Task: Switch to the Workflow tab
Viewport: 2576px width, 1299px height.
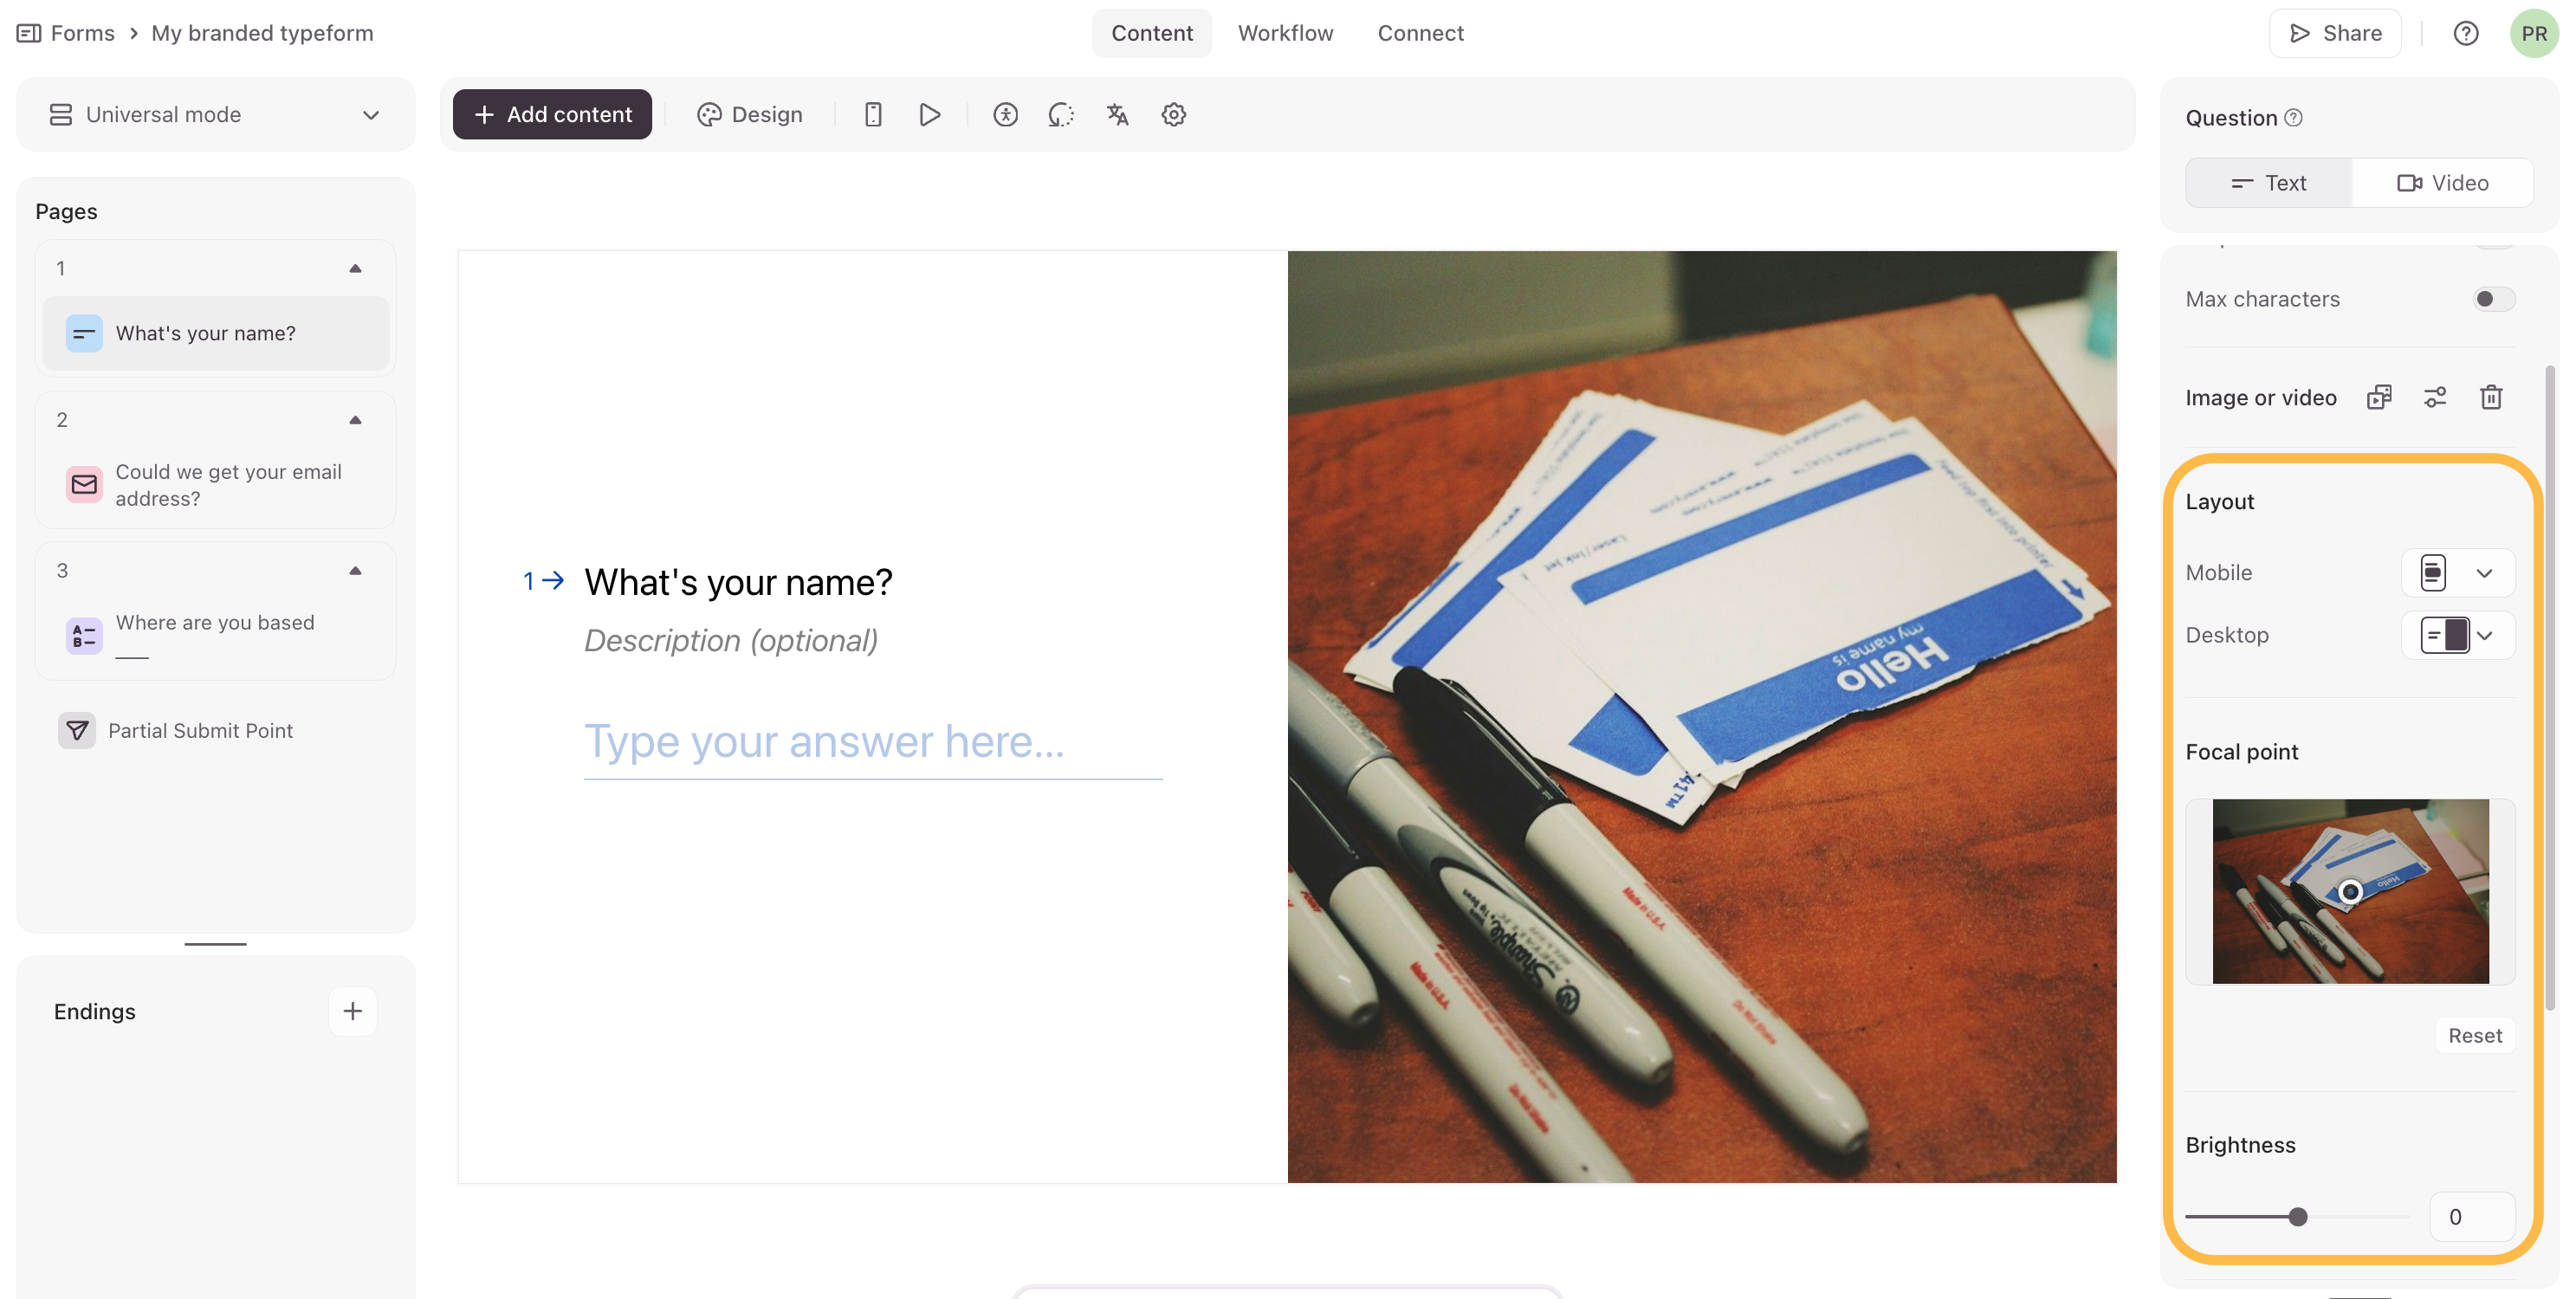Action: click(1285, 33)
